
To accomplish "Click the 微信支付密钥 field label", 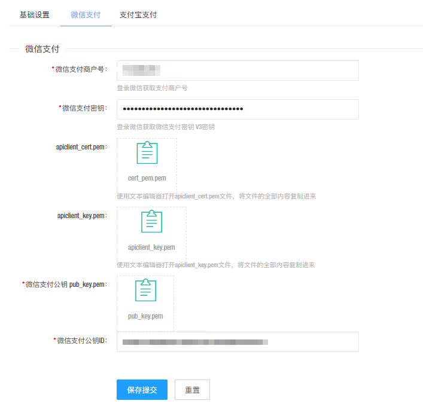I will tap(84, 108).
